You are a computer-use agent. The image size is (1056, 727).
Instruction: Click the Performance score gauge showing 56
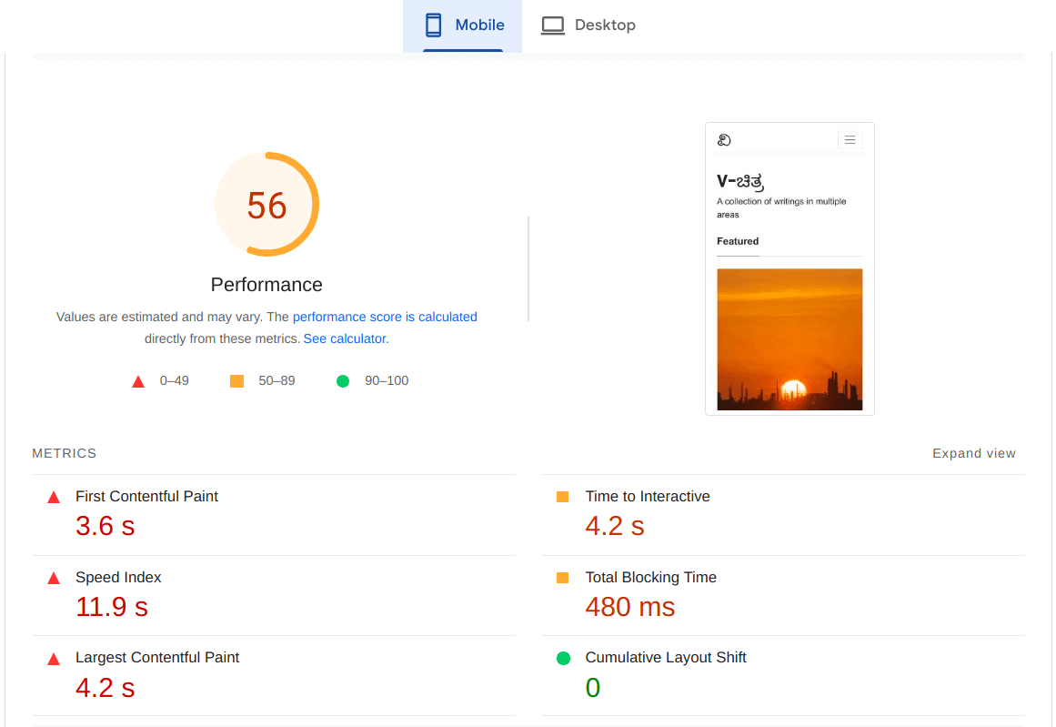pyautogui.click(x=267, y=204)
